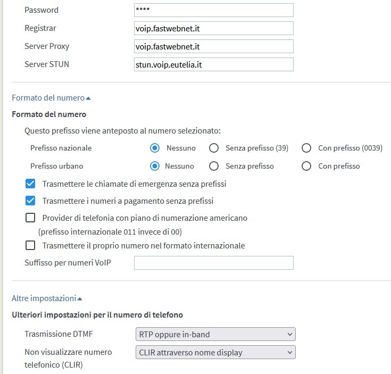Viewport: 391px width, 374px height.
Task: Uncheck emergency calls without prefixes checkbox
Action: point(30,184)
